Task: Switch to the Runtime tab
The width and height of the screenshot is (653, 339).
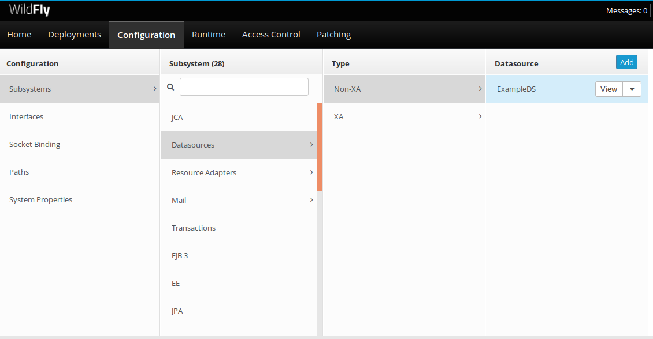Action: pyautogui.click(x=209, y=35)
